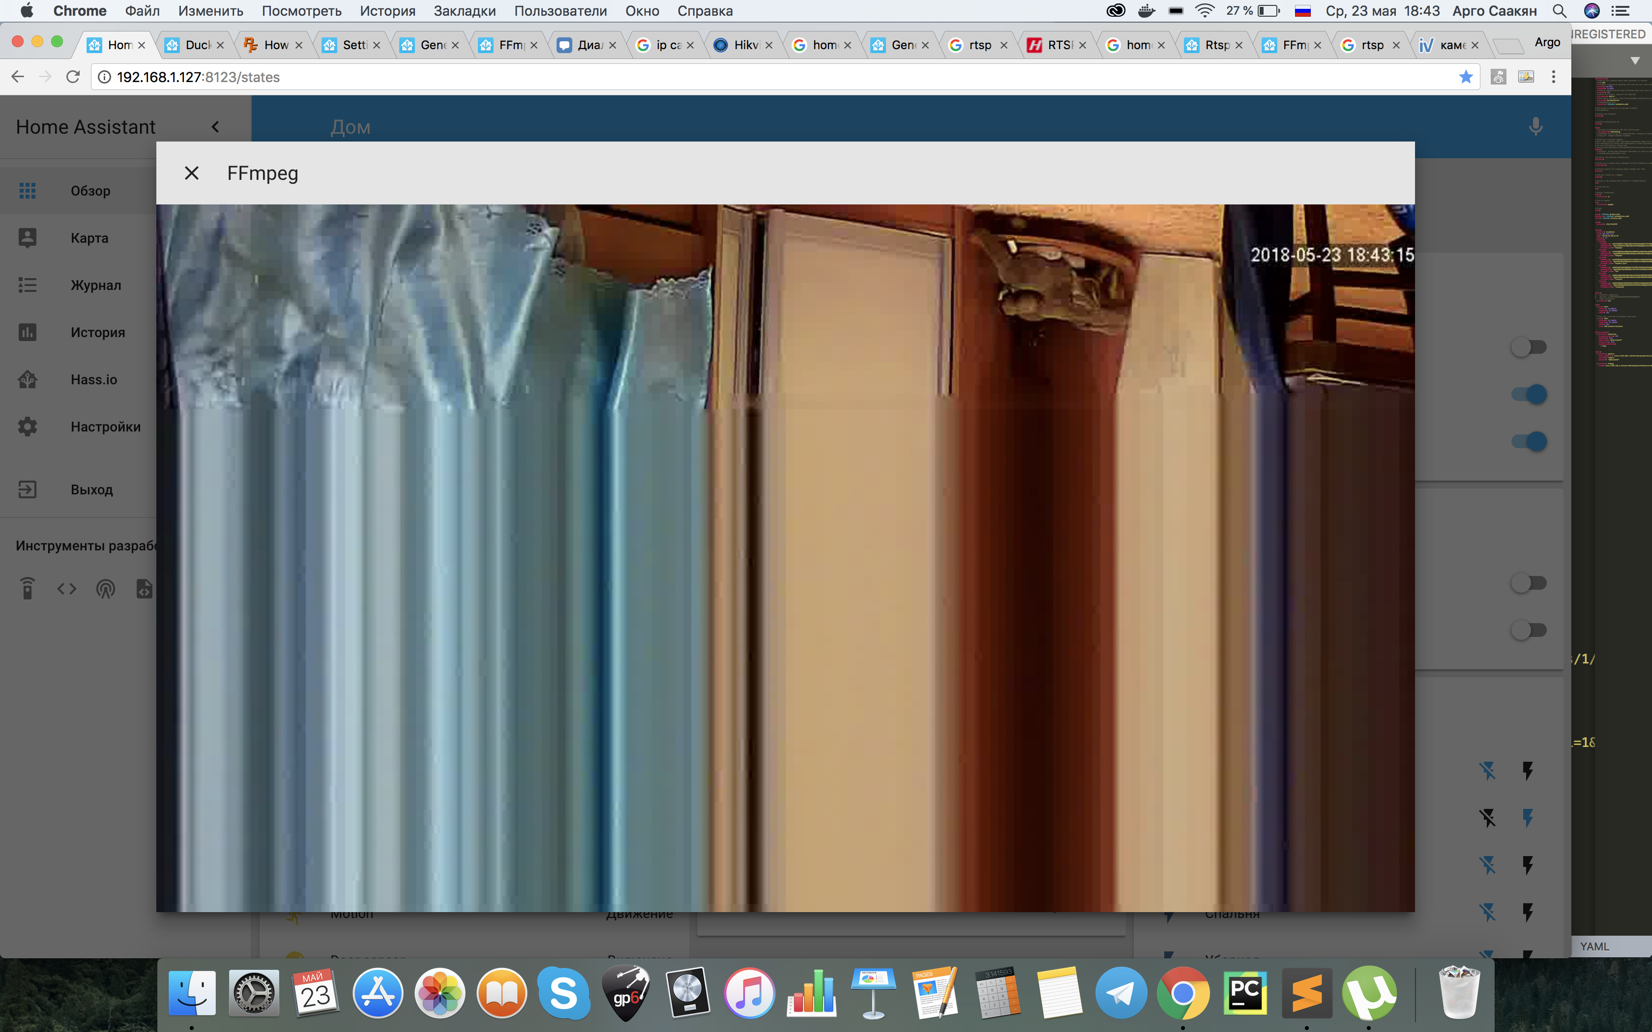
Task: Click the microphone voice command icon
Action: point(1535,127)
